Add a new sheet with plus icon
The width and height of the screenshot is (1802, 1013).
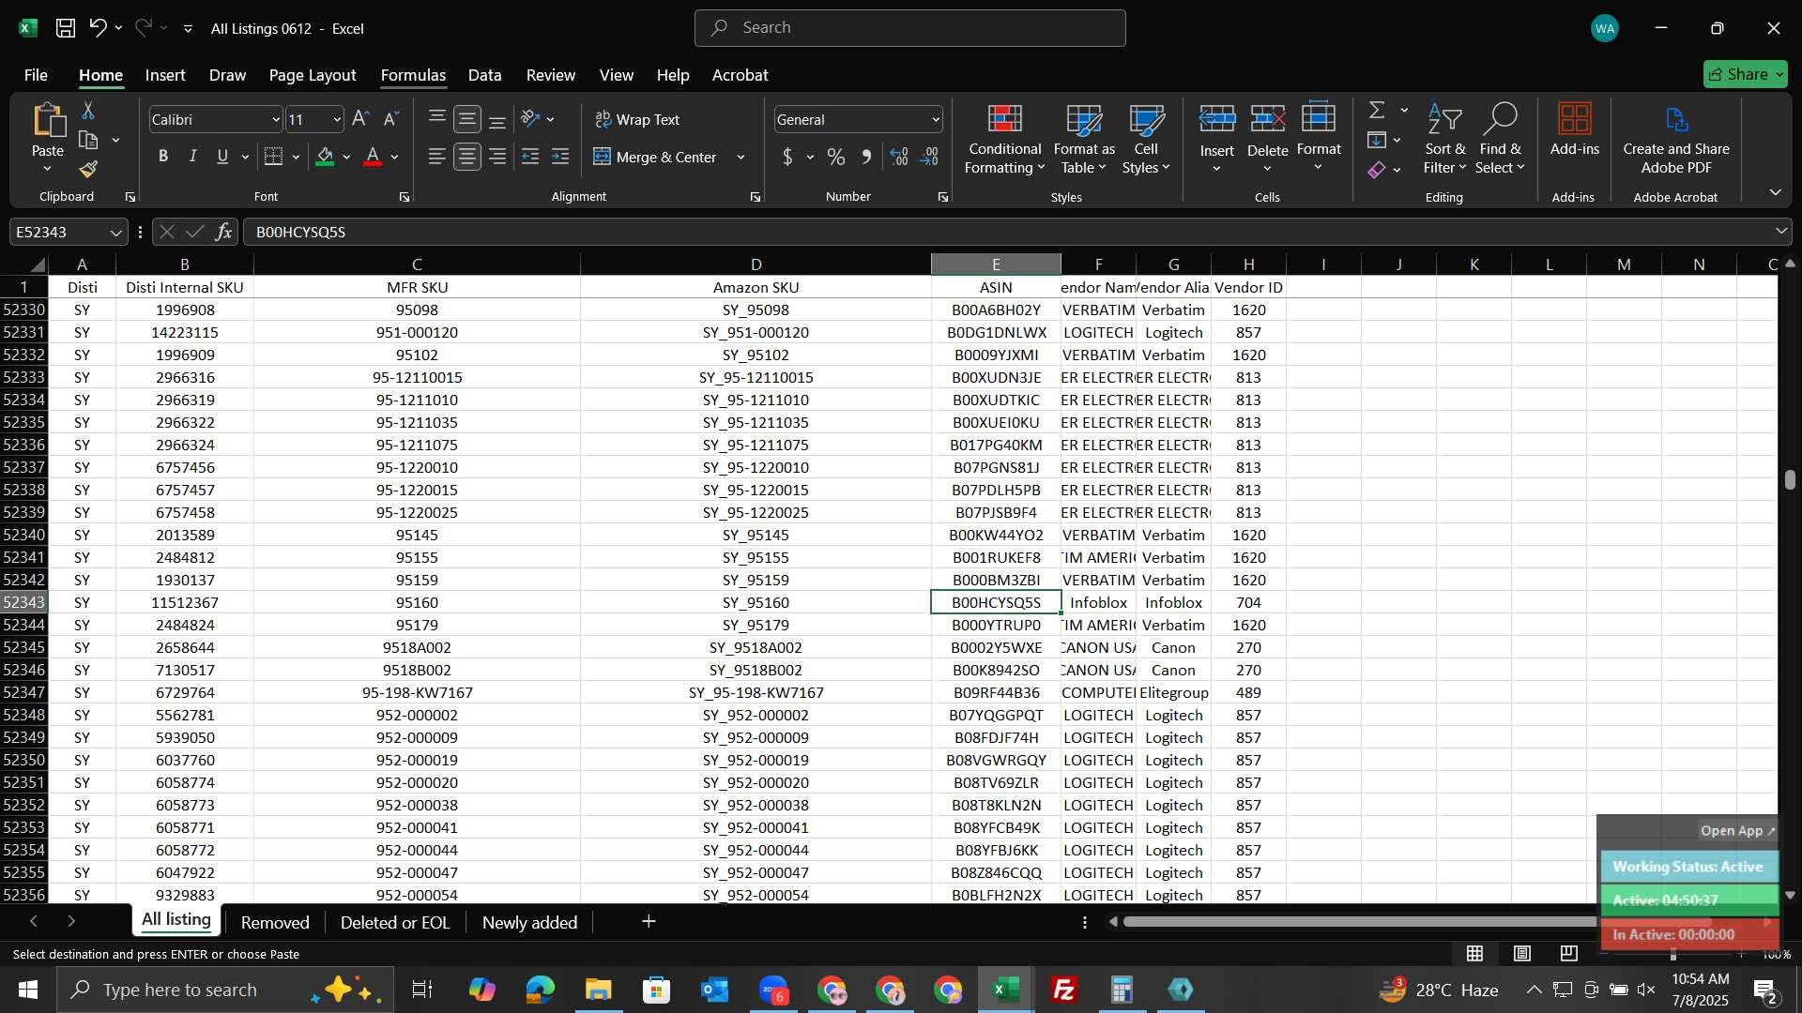[649, 922]
